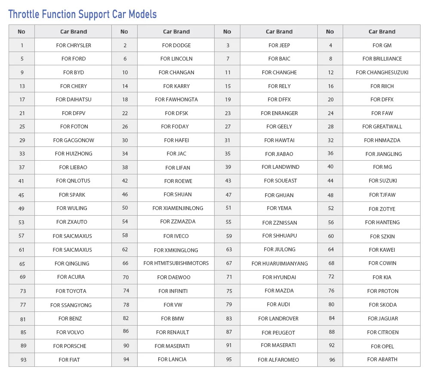Select the FOR FIAT entry
The image size is (430, 375).
click(69, 360)
